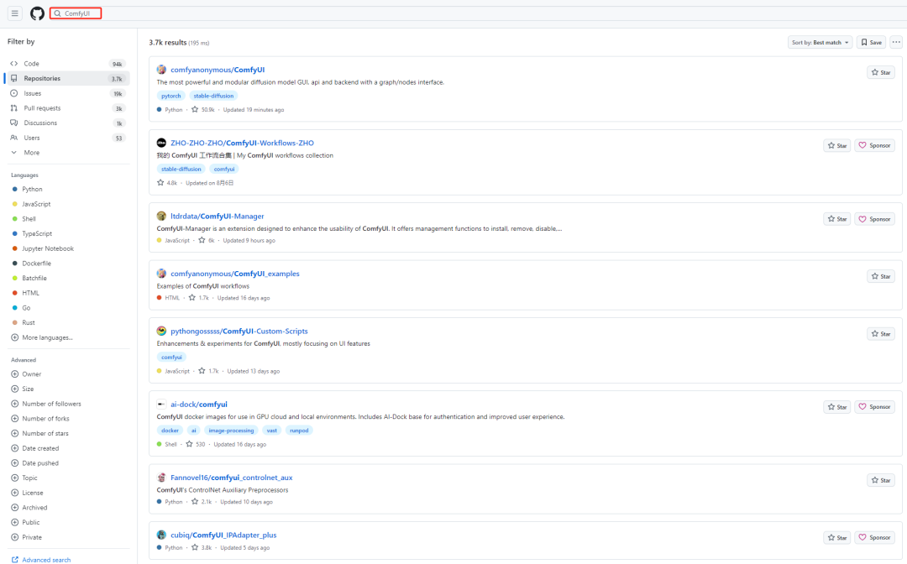The height and width of the screenshot is (564, 907).
Task: Filter by Jupyter Notebook language
Action: point(47,248)
